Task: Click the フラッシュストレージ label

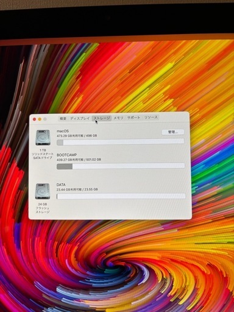Action: (x=43, y=210)
